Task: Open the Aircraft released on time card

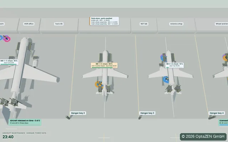Action: (x=25, y=122)
